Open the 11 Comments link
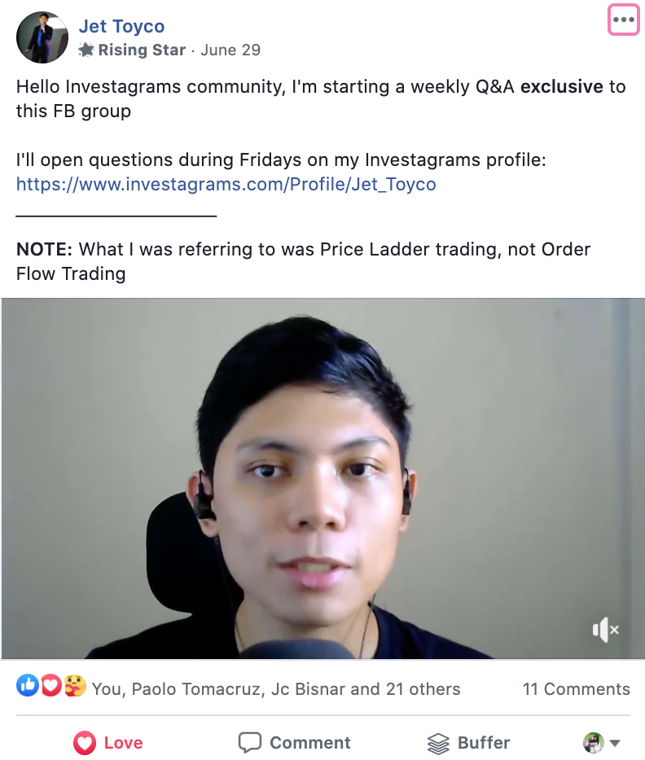The image size is (645, 760). click(576, 688)
